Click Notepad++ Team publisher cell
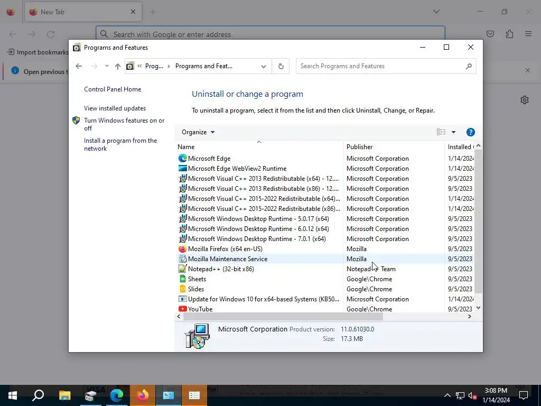 (x=371, y=269)
